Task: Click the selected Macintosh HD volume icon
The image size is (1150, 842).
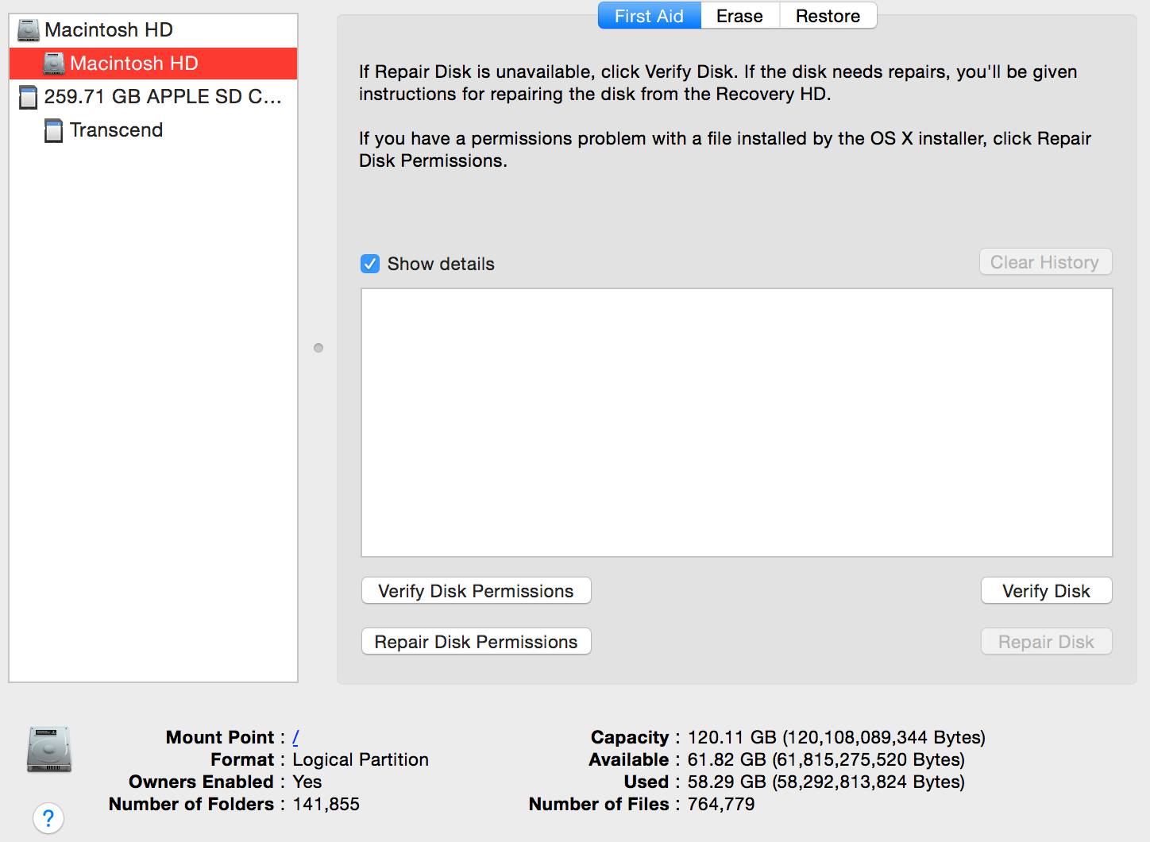Action: pyautogui.click(x=54, y=64)
